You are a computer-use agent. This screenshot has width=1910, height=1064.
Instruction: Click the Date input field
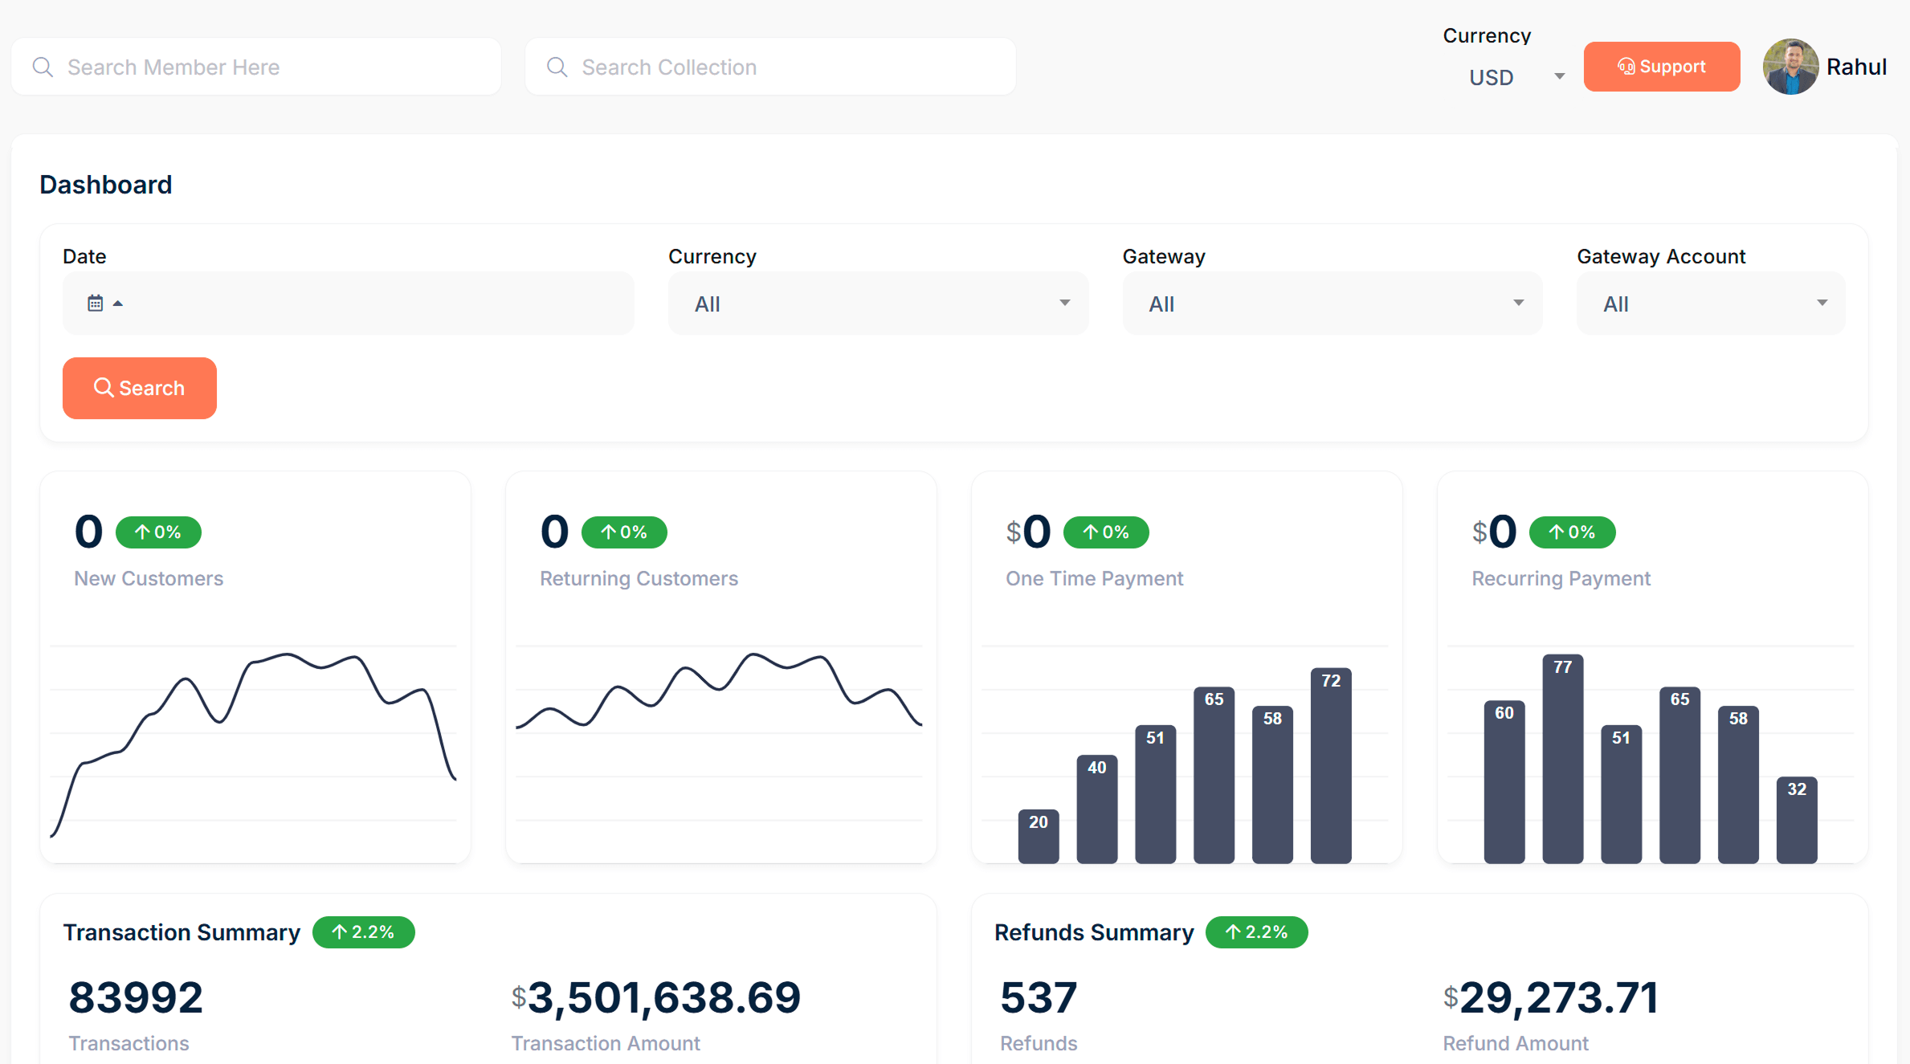[x=349, y=303]
